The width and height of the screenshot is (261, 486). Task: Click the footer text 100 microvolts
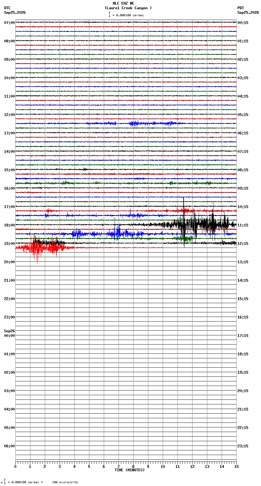coord(65,482)
